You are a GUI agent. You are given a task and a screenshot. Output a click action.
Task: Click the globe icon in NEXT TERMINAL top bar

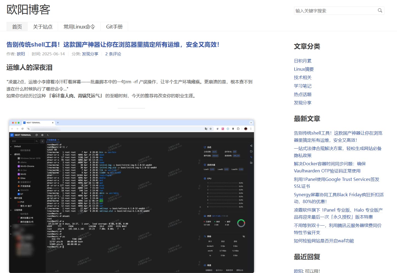(x=36, y=135)
